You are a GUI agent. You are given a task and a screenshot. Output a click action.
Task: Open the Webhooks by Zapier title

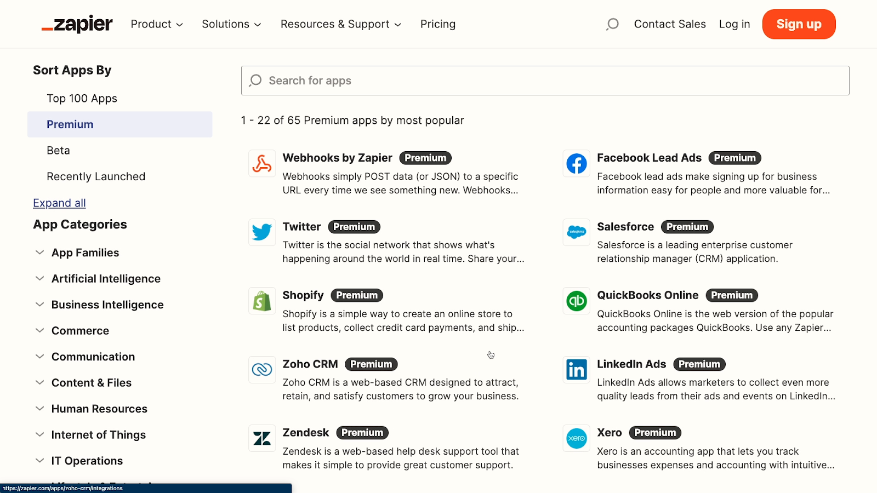(x=338, y=158)
